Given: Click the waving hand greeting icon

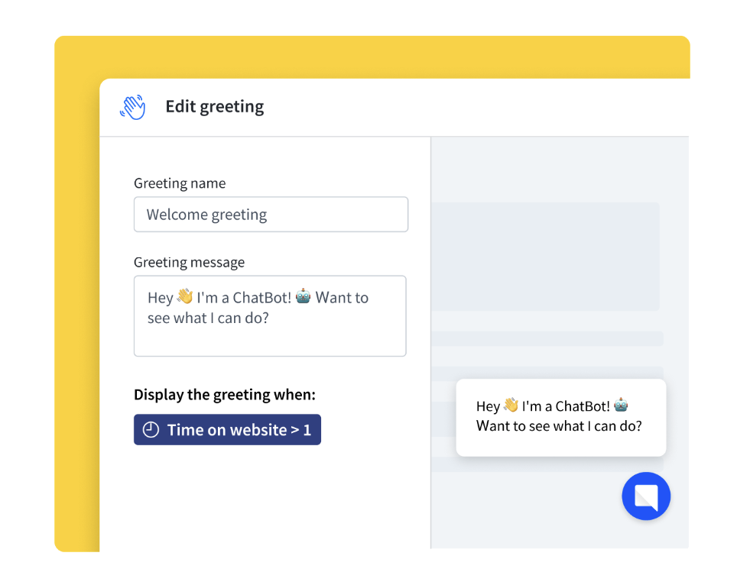Looking at the screenshot, I should (132, 107).
